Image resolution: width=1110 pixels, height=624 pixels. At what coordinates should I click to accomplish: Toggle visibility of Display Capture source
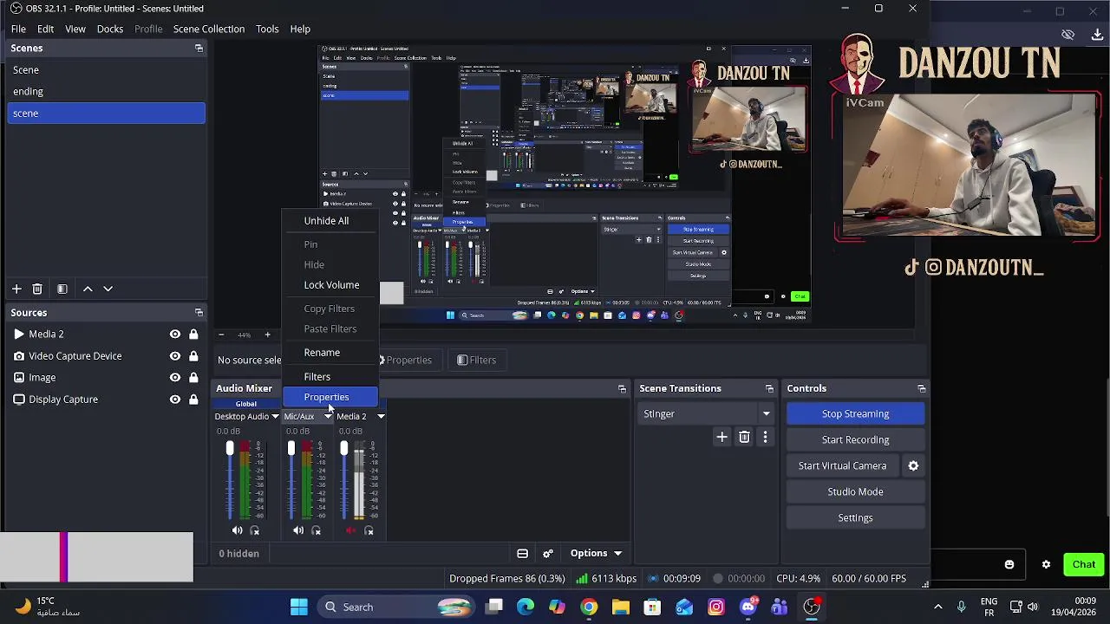(175, 400)
